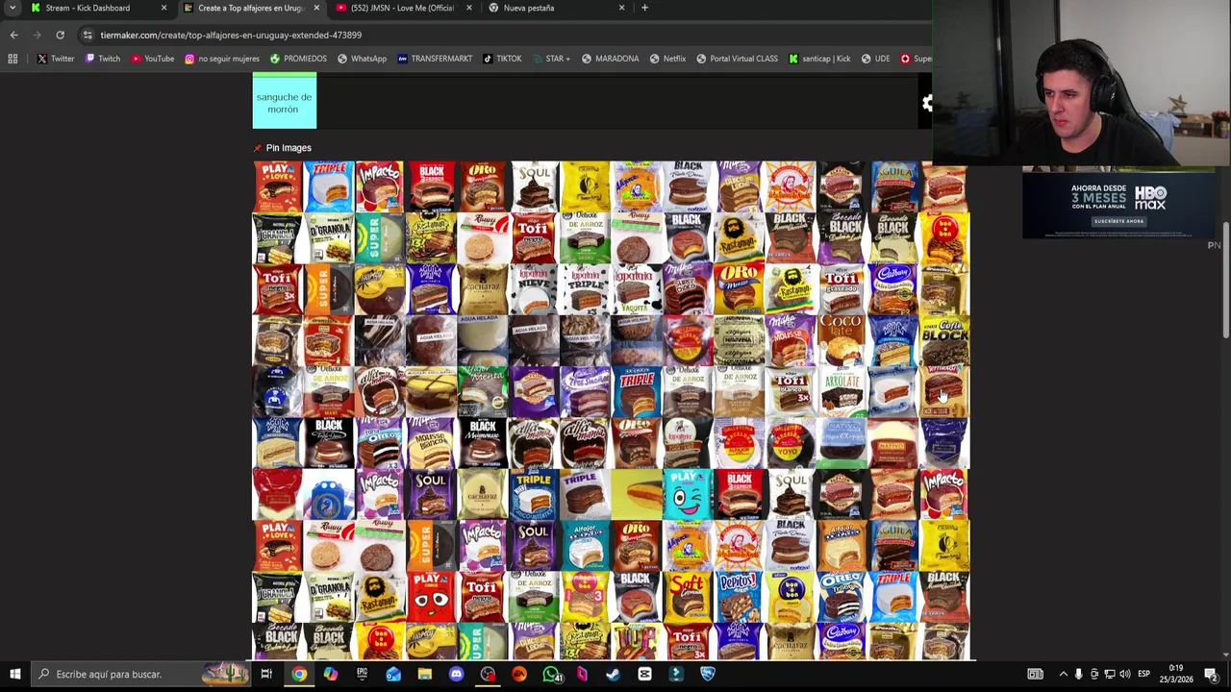Open the tab search dropdown arrow
The height and width of the screenshot is (692, 1231).
pyautogui.click(x=13, y=8)
